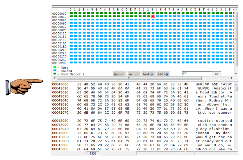This screenshot has height=160, width=243.
Task: Click offset row 000001B0 in sector map
Action: (x=59, y=43)
